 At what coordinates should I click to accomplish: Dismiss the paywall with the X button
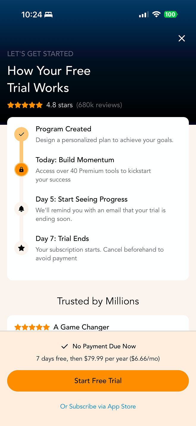[181, 38]
